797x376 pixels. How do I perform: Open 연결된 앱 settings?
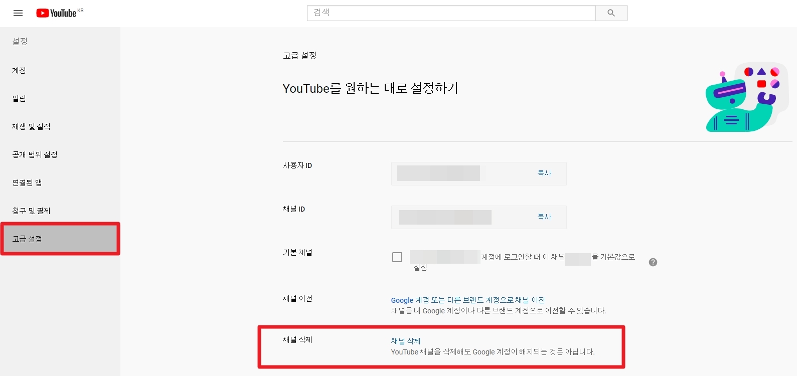coord(60,183)
